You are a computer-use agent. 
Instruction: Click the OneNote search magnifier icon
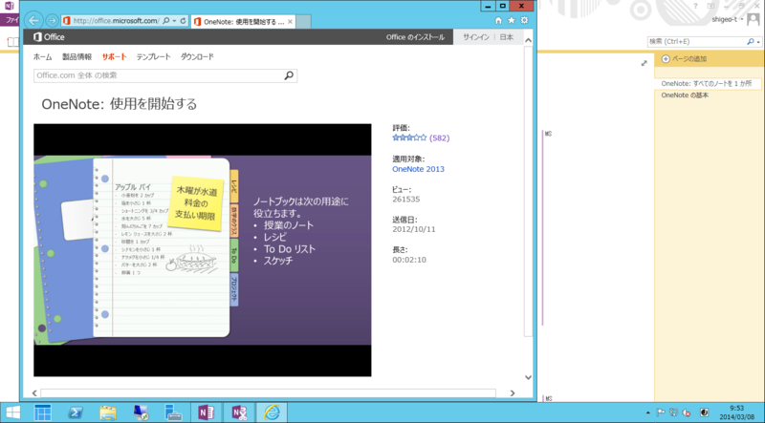pyautogui.click(x=751, y=42)
